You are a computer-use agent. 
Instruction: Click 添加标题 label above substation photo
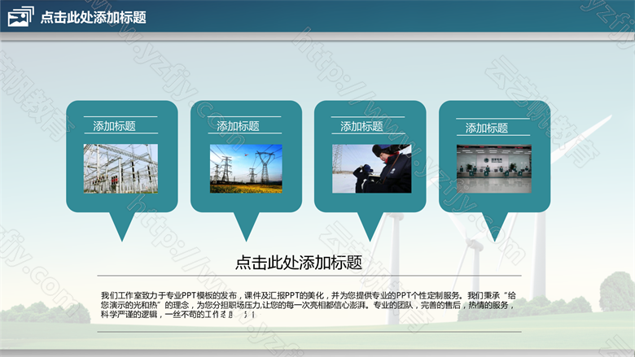114,126
